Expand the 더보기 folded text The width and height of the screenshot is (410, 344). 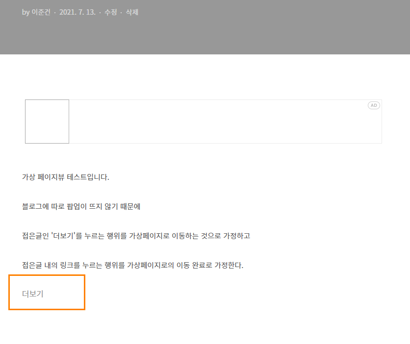pos(33,294)
